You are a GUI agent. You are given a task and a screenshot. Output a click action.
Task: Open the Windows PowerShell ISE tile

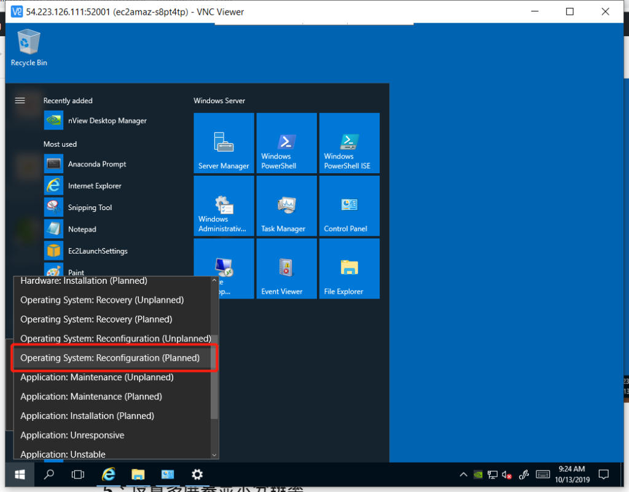point(349,143)
